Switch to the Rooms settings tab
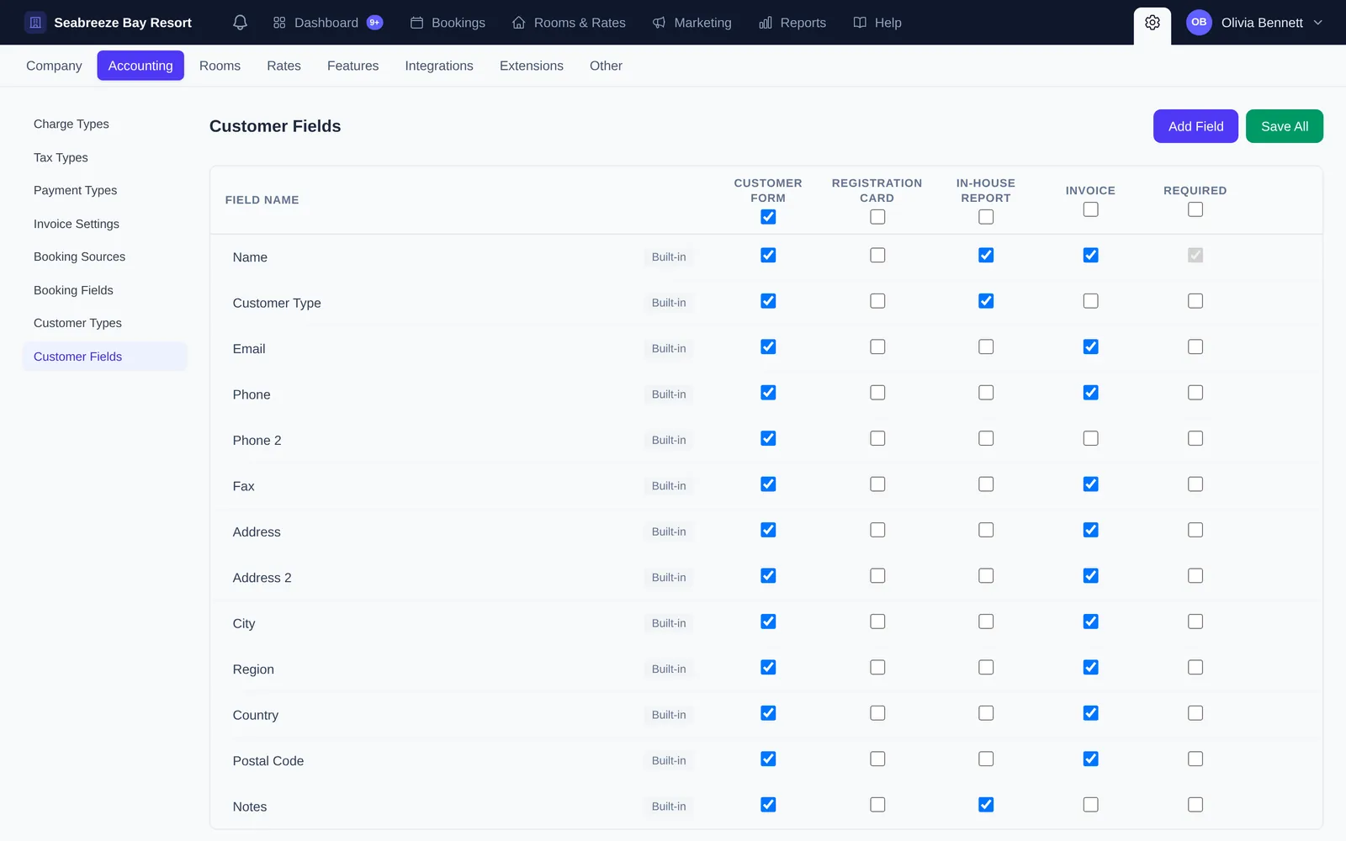The width and height of the screenshot is (1346, 841). [220, 66]
